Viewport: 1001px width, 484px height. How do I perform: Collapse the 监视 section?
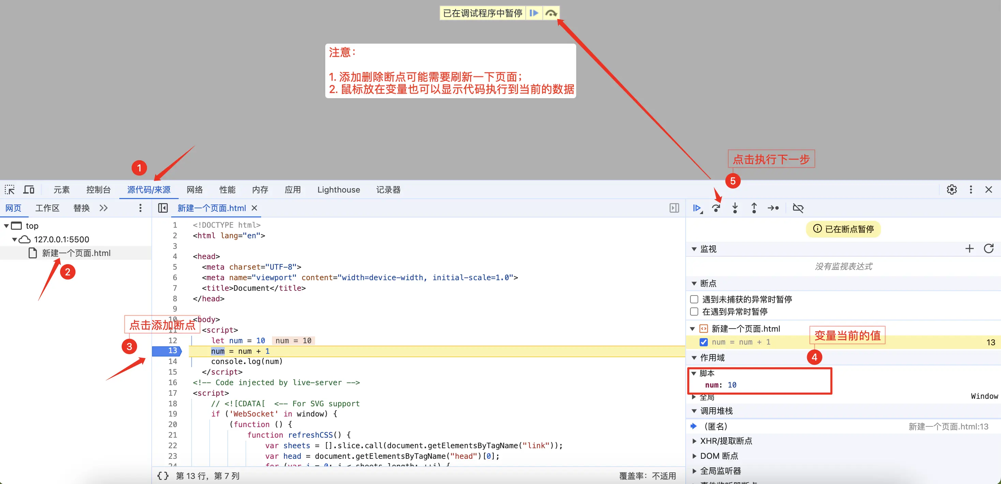click(x=694, y=248)
